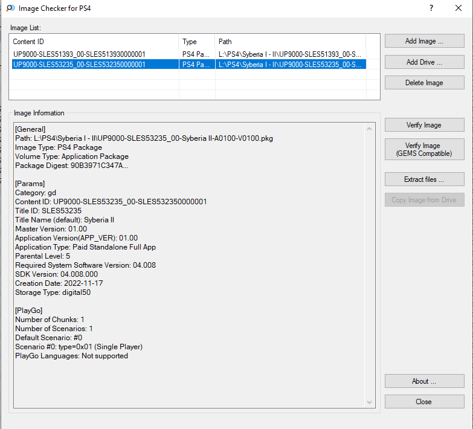The width and height of the screenshot is (473, 429).
Task: Click the scroll up arrow in Image Information
Action: (x=370, y=129)
